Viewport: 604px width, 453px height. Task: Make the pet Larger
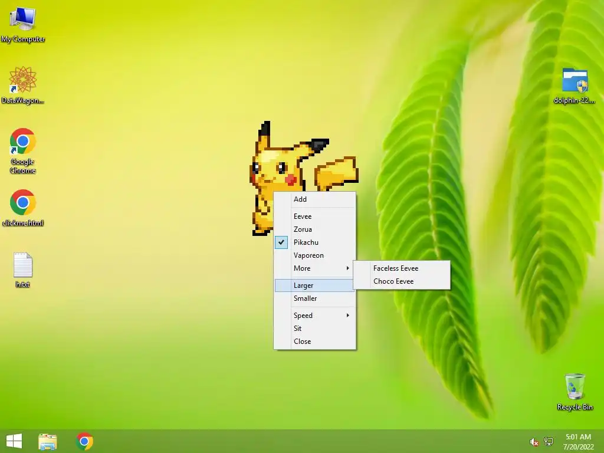click(315, 285)
